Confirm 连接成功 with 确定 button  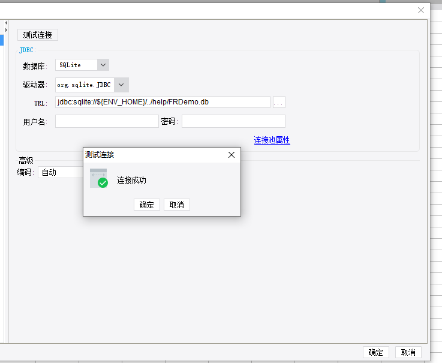(147, 205)
